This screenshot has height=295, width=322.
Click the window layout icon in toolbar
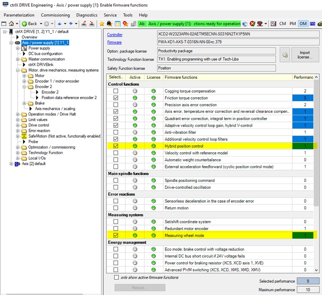(x=4, y=23)
